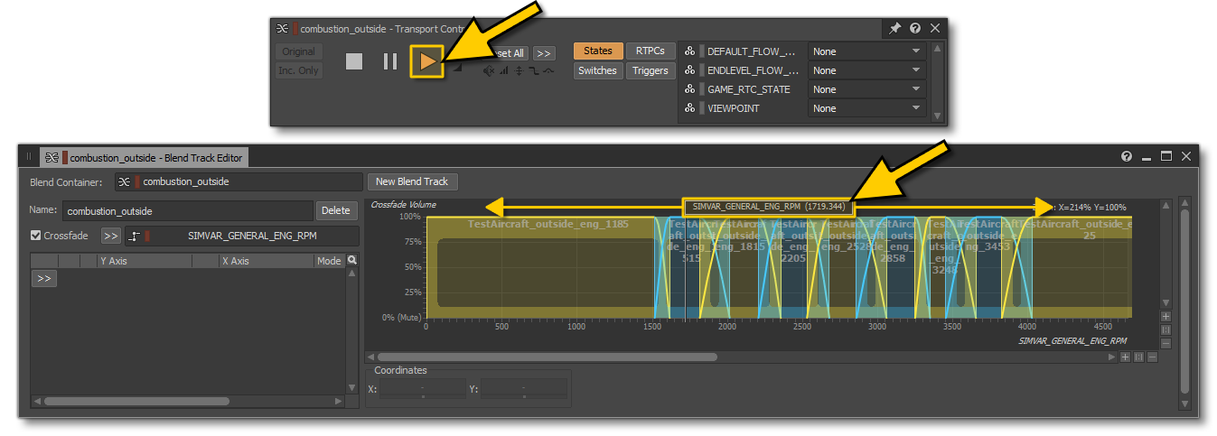The image size is (1217, 436).
Task: Open help for the Transport Control
Action: (915, 29)
